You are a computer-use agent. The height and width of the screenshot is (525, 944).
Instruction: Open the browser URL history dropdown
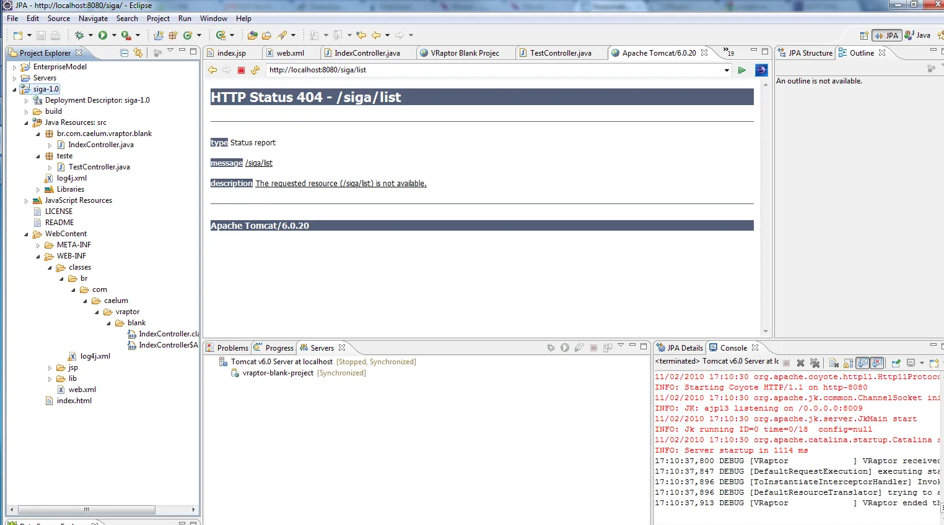(727, 70)
